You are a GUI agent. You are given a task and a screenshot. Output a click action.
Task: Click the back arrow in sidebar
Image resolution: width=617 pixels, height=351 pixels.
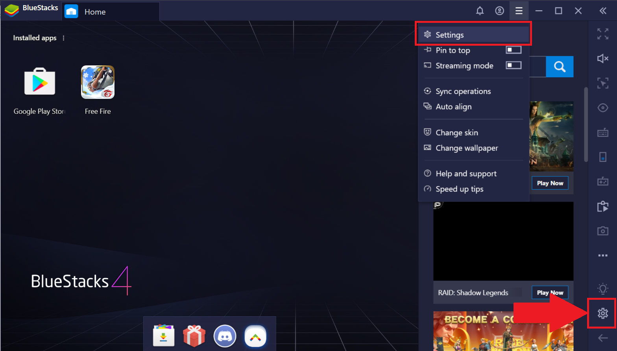(x=603, y=338)
